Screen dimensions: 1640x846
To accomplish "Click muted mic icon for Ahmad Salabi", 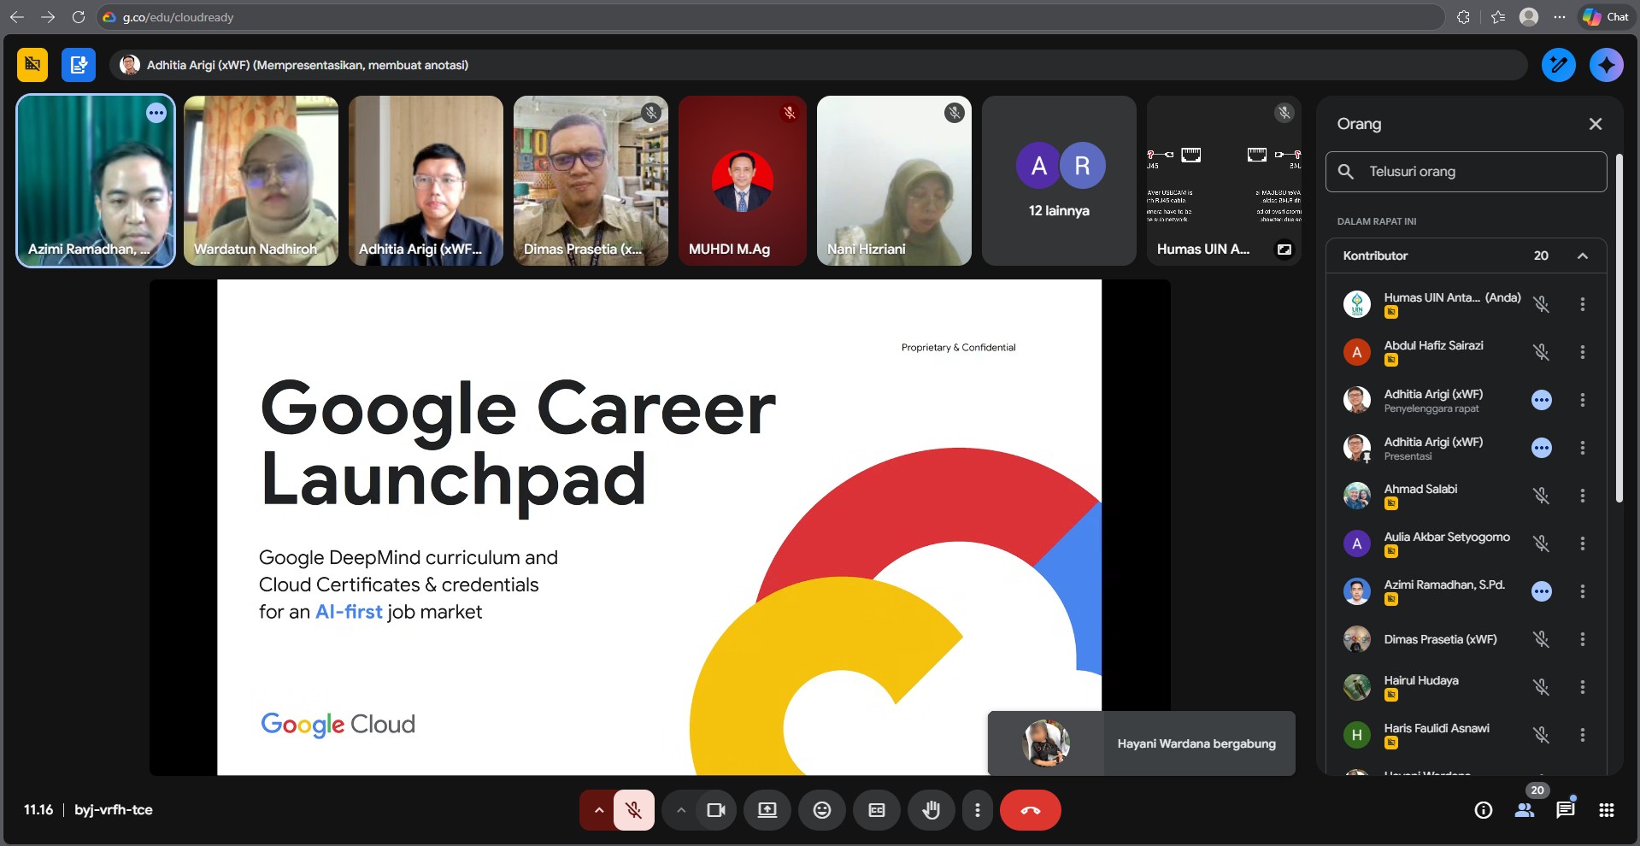I will pyautogui.click(x=1541, y=496).
